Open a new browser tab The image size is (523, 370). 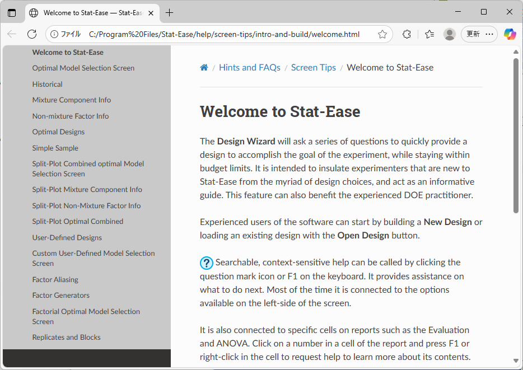click(x=170, y=12)
